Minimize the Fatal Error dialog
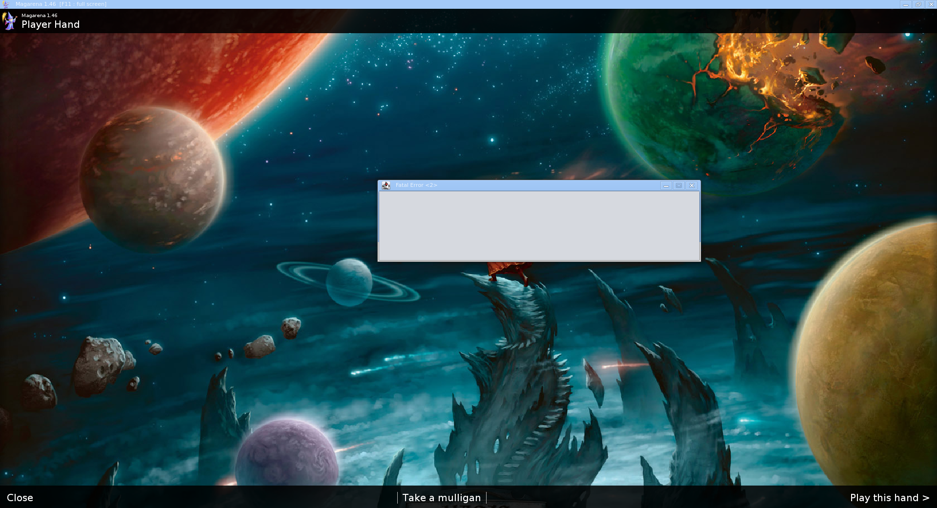Screen dimensions: 937x508 (666, 185)
